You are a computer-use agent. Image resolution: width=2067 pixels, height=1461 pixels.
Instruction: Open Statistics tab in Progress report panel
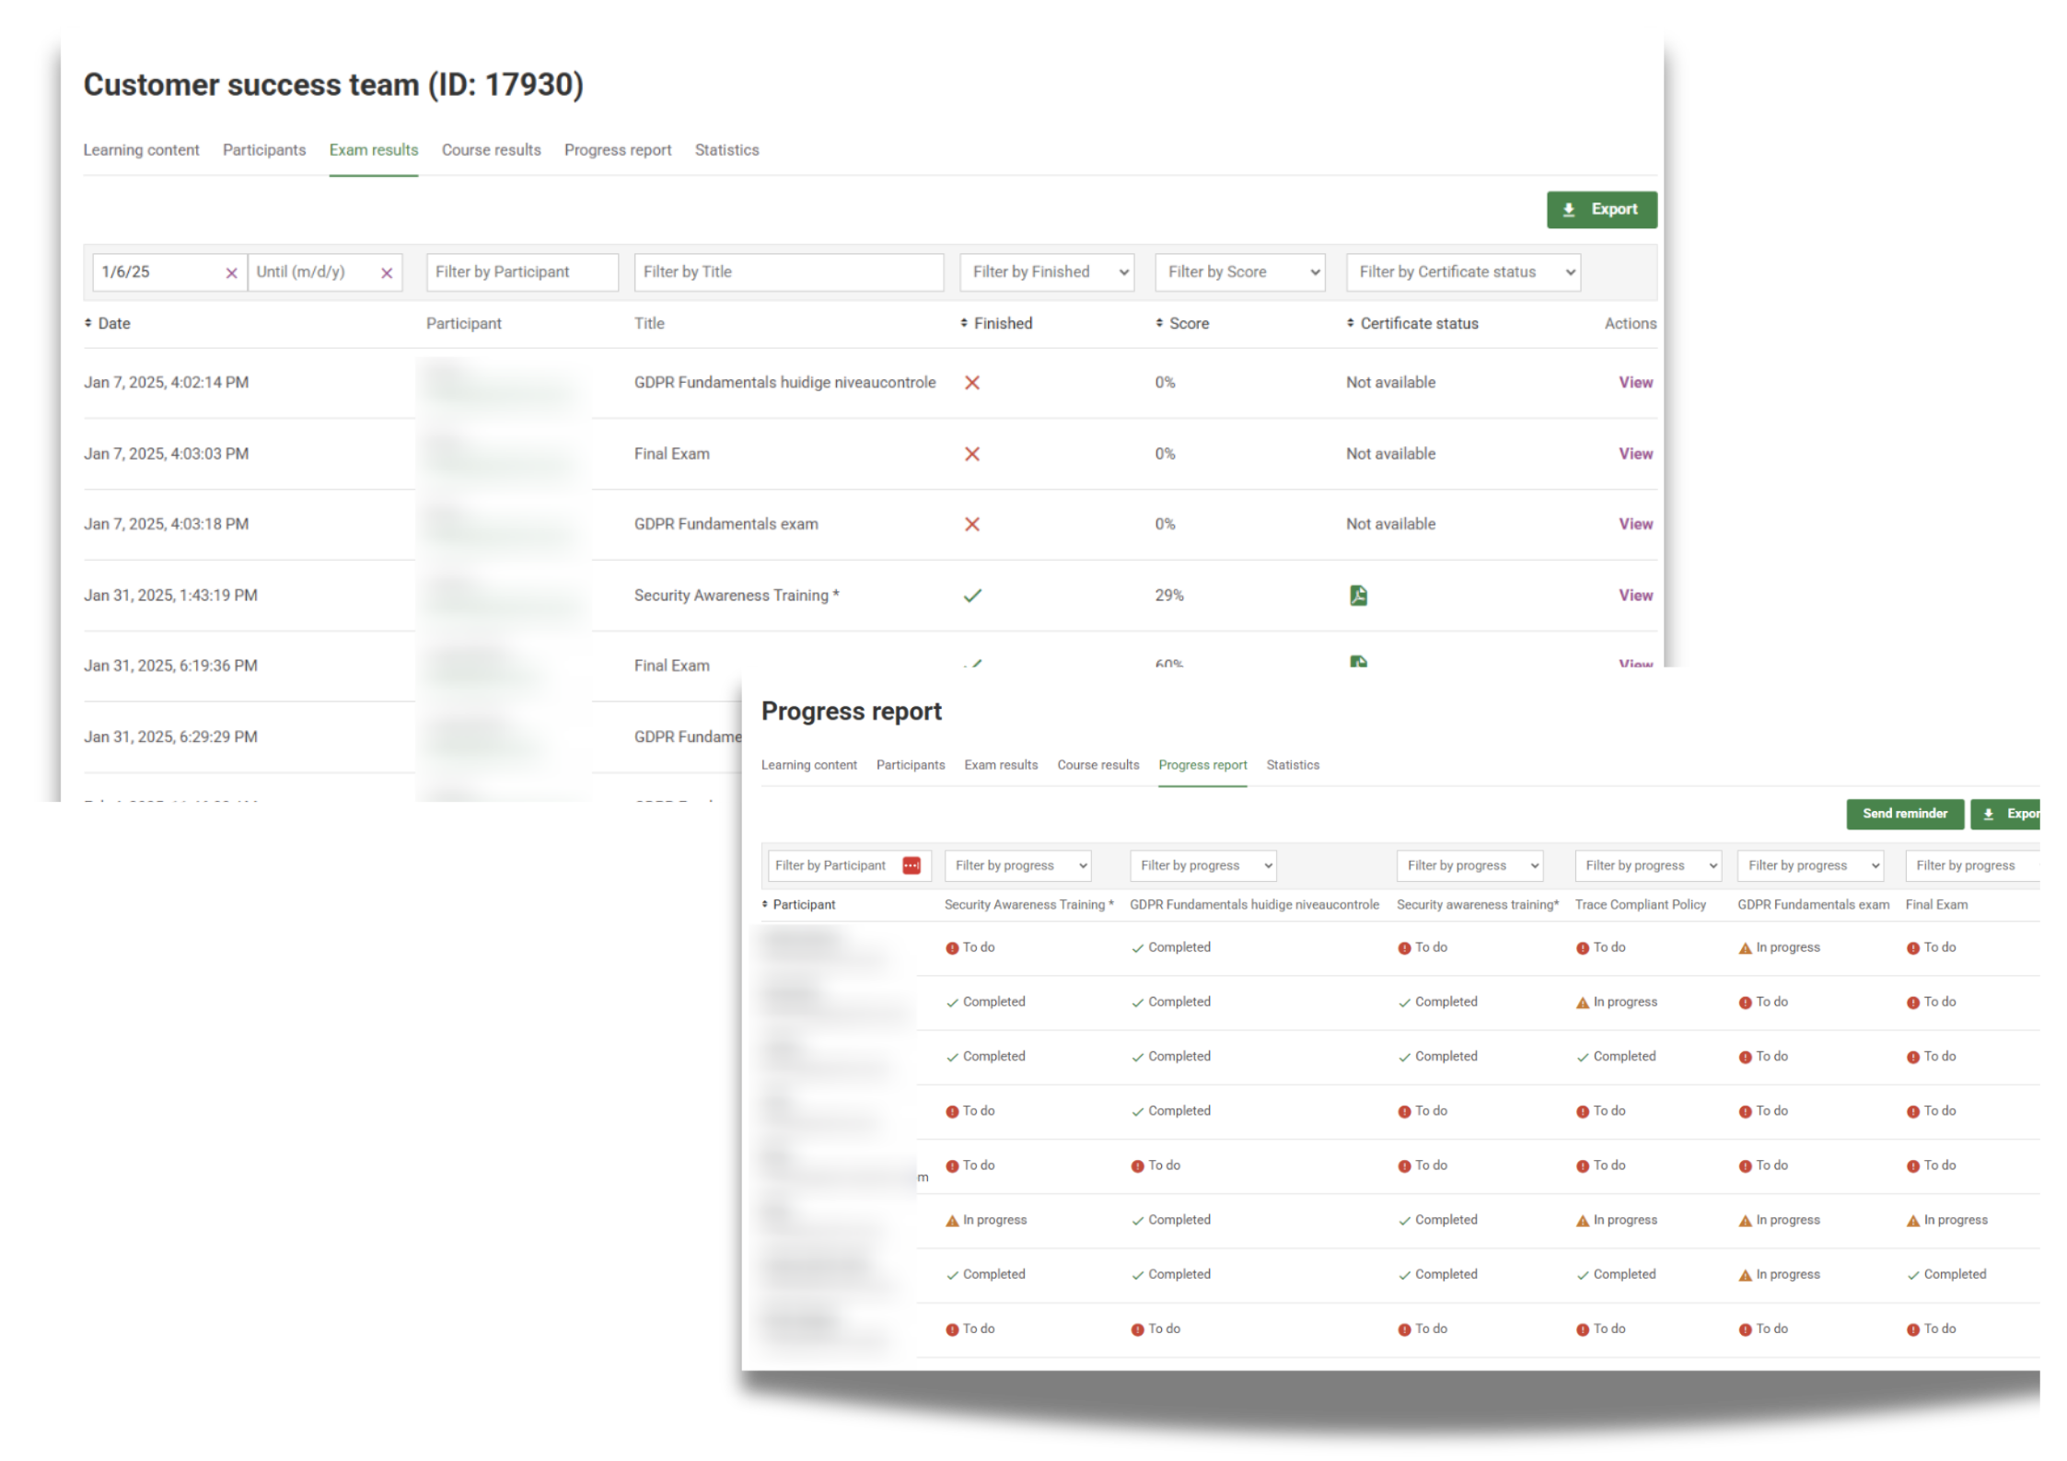(x=1293, y=765)
